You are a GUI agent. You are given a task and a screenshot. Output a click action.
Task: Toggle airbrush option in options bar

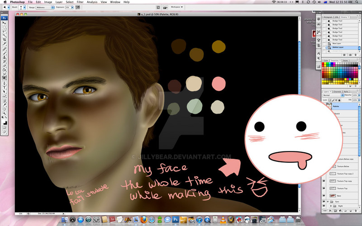coord(78,7)
